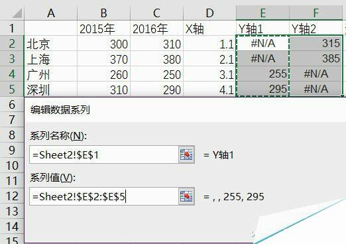
Task: Click the 系列名称(N) label
Action: (x=58, y=136)
